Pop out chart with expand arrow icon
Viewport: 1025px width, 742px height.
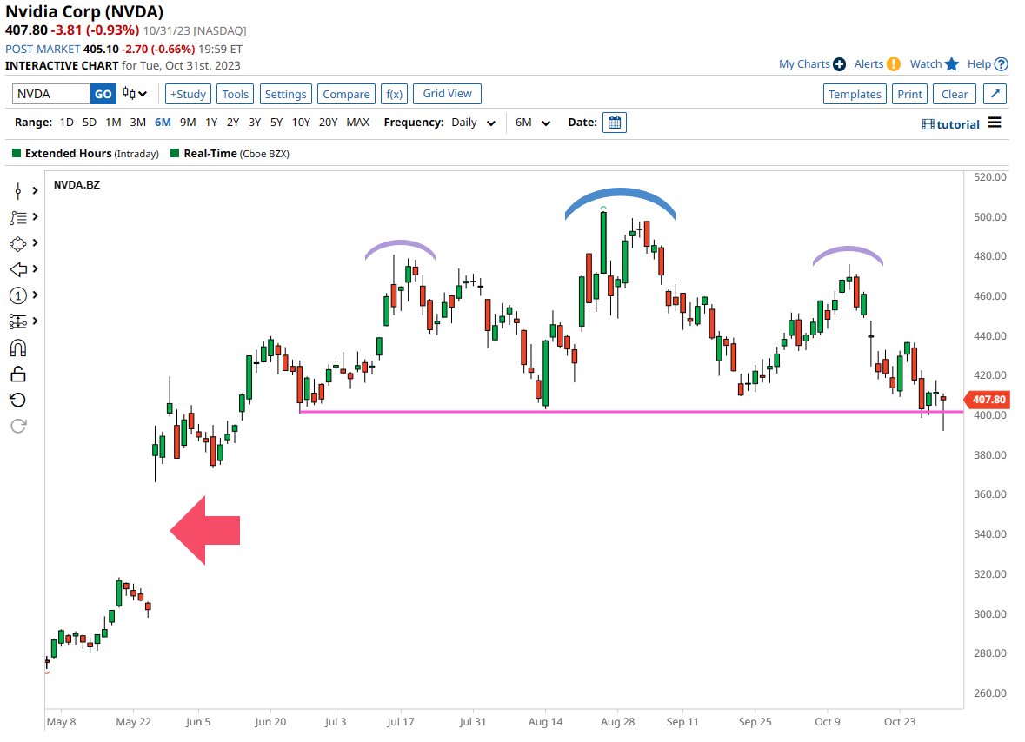tap(995, 94)
